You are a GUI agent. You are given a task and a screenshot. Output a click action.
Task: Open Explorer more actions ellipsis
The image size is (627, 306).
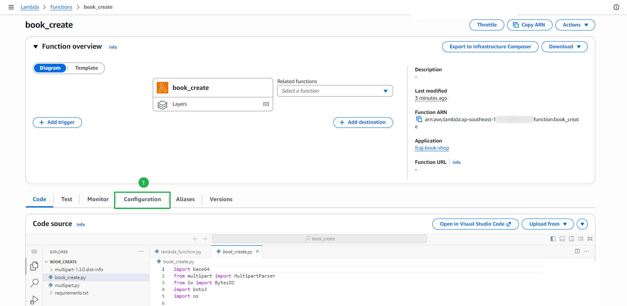point(141,252)
